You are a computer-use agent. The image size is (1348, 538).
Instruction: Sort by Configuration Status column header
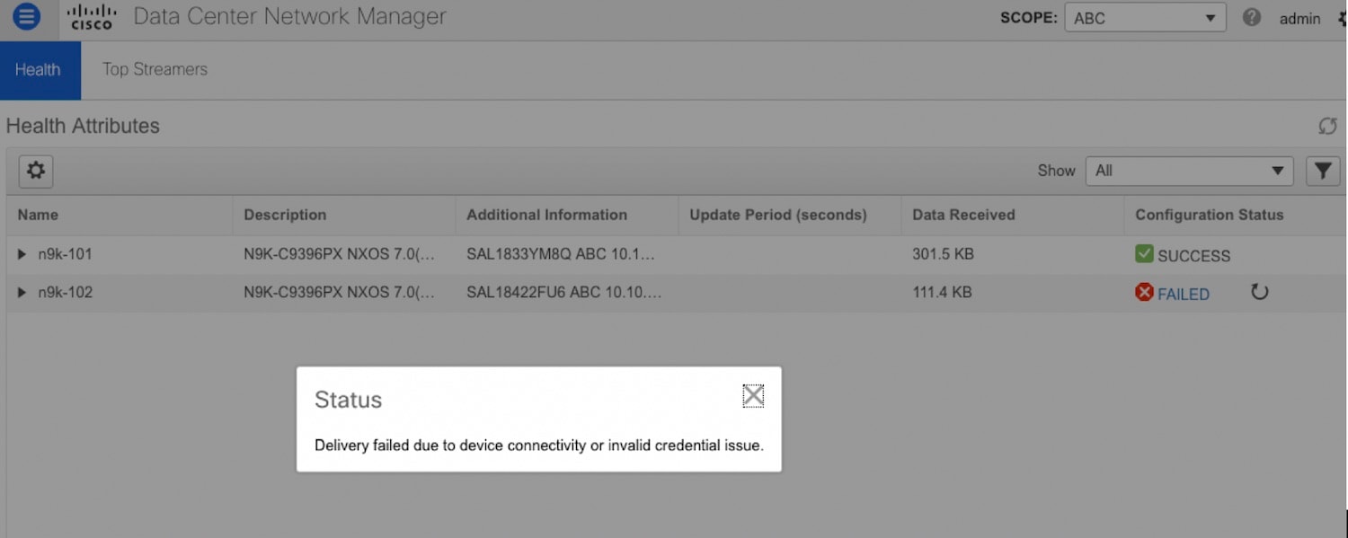point(1210,215)
